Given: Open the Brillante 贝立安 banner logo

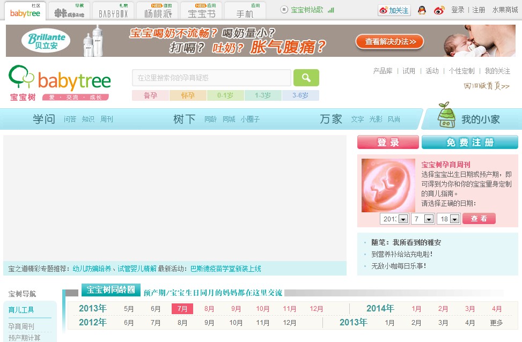Looking at the screenshot, I should (x=46, y=41).
